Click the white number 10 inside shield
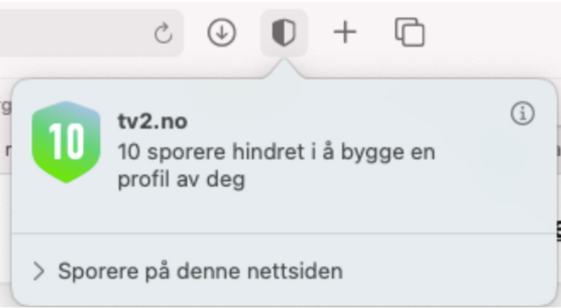 67,142
